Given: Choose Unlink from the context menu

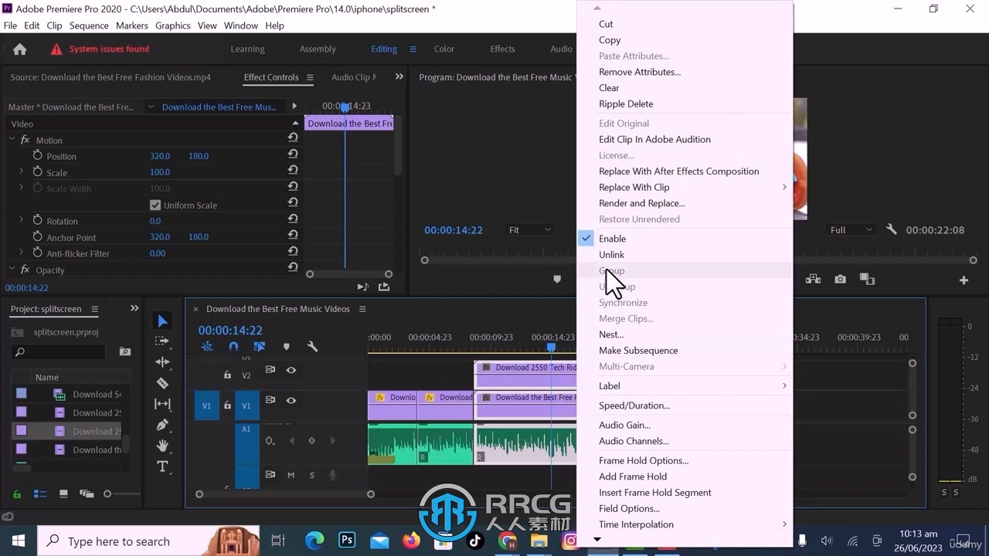Looking at the screenshot, I should coord(611,255).
